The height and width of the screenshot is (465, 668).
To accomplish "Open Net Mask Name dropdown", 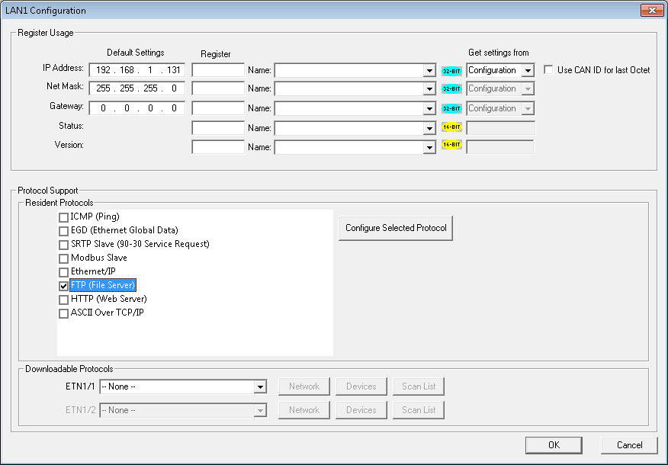I will (x=429, y=89).
